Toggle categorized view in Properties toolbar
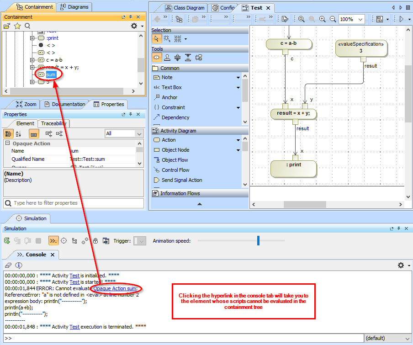Image resolution: width=413 pixels, height=345 pixels. [8, 134]
